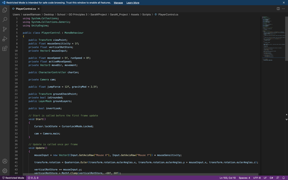The image size is (288, 180).
Task: Click the SaraWProject breadcrumb
Action: point(99,14)
